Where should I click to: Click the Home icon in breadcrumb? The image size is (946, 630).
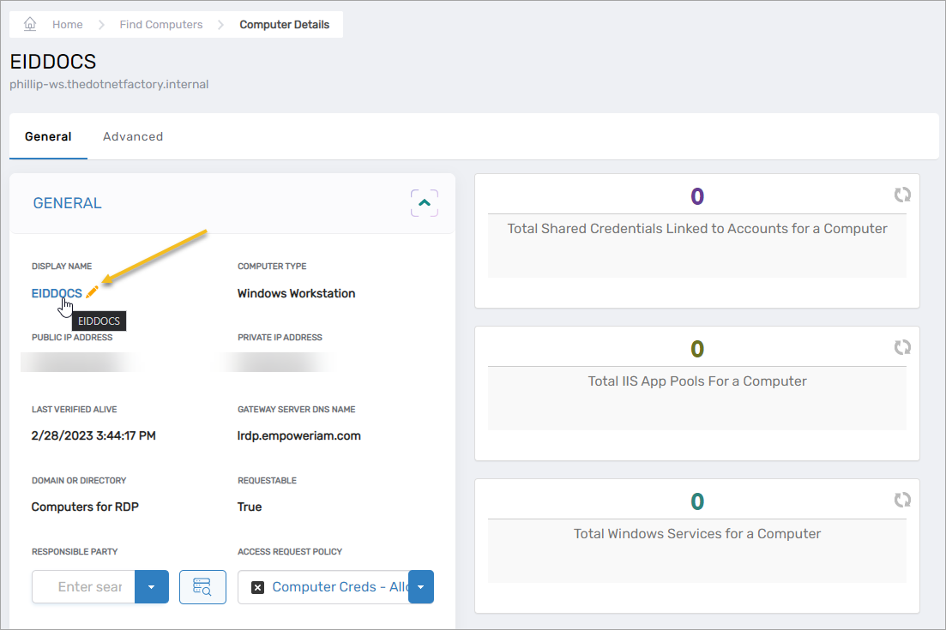click(x=30, y=25)
